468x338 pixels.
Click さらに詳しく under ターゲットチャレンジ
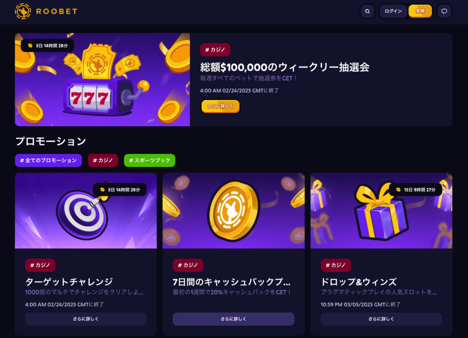coord(85,319)
